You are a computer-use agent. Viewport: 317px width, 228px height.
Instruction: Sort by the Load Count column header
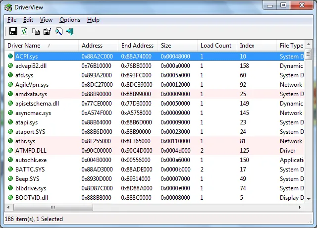[x=217, y=46]
